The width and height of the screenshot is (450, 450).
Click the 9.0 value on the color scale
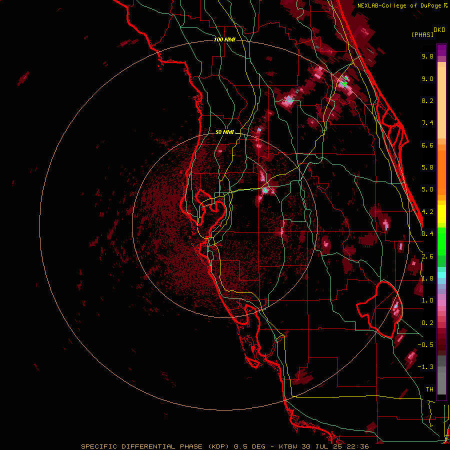pos(427,78)
